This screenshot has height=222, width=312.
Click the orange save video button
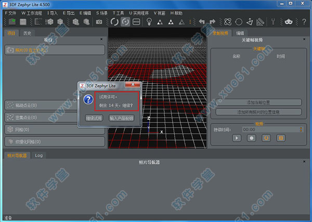tap(281, 138)
